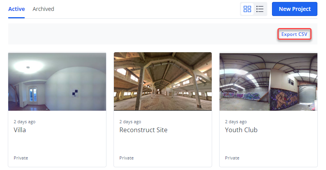Switch to grid view layout
This screenshot has height=170, width=326.
click(x=247, y=9)
